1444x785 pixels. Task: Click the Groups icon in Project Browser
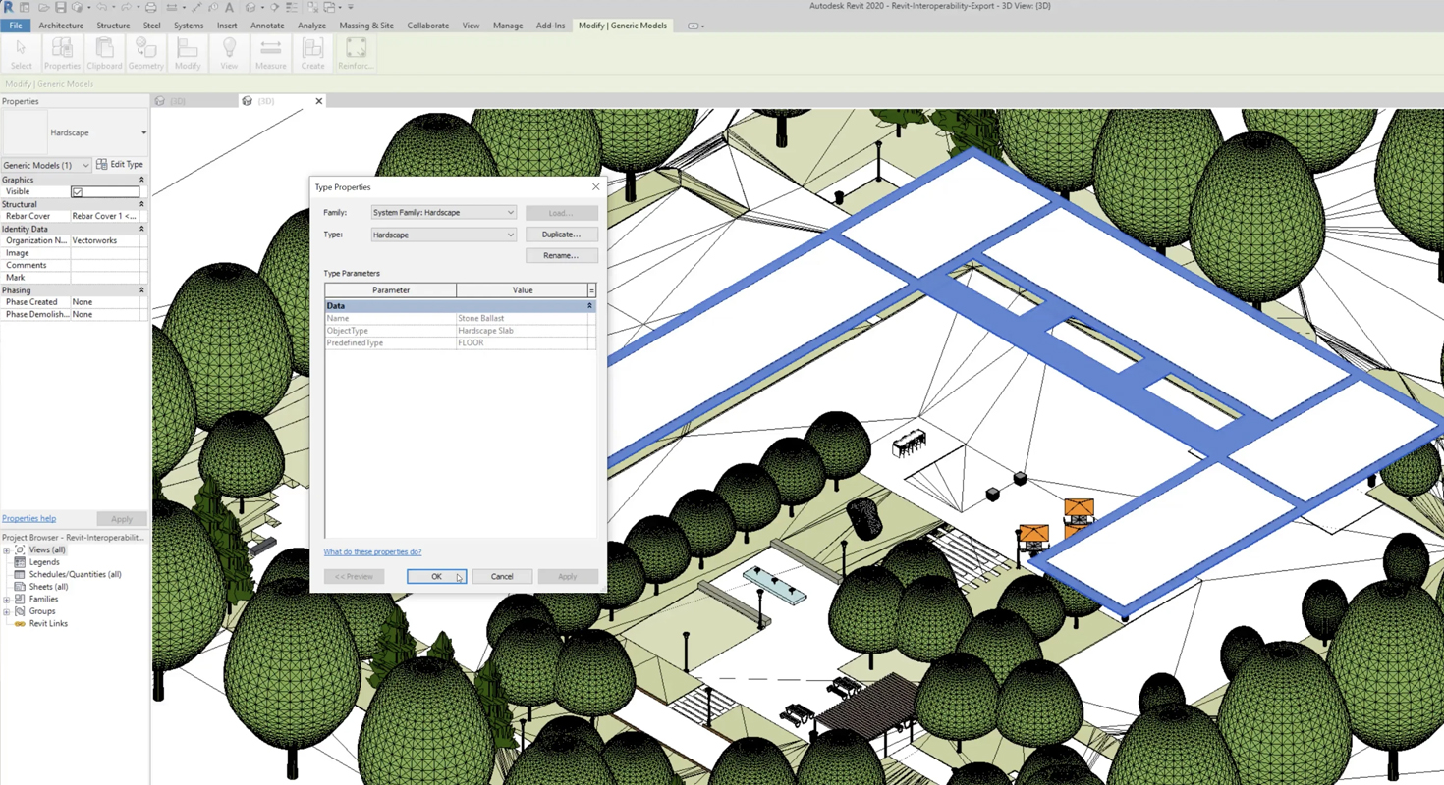click(x=20, y=611)
